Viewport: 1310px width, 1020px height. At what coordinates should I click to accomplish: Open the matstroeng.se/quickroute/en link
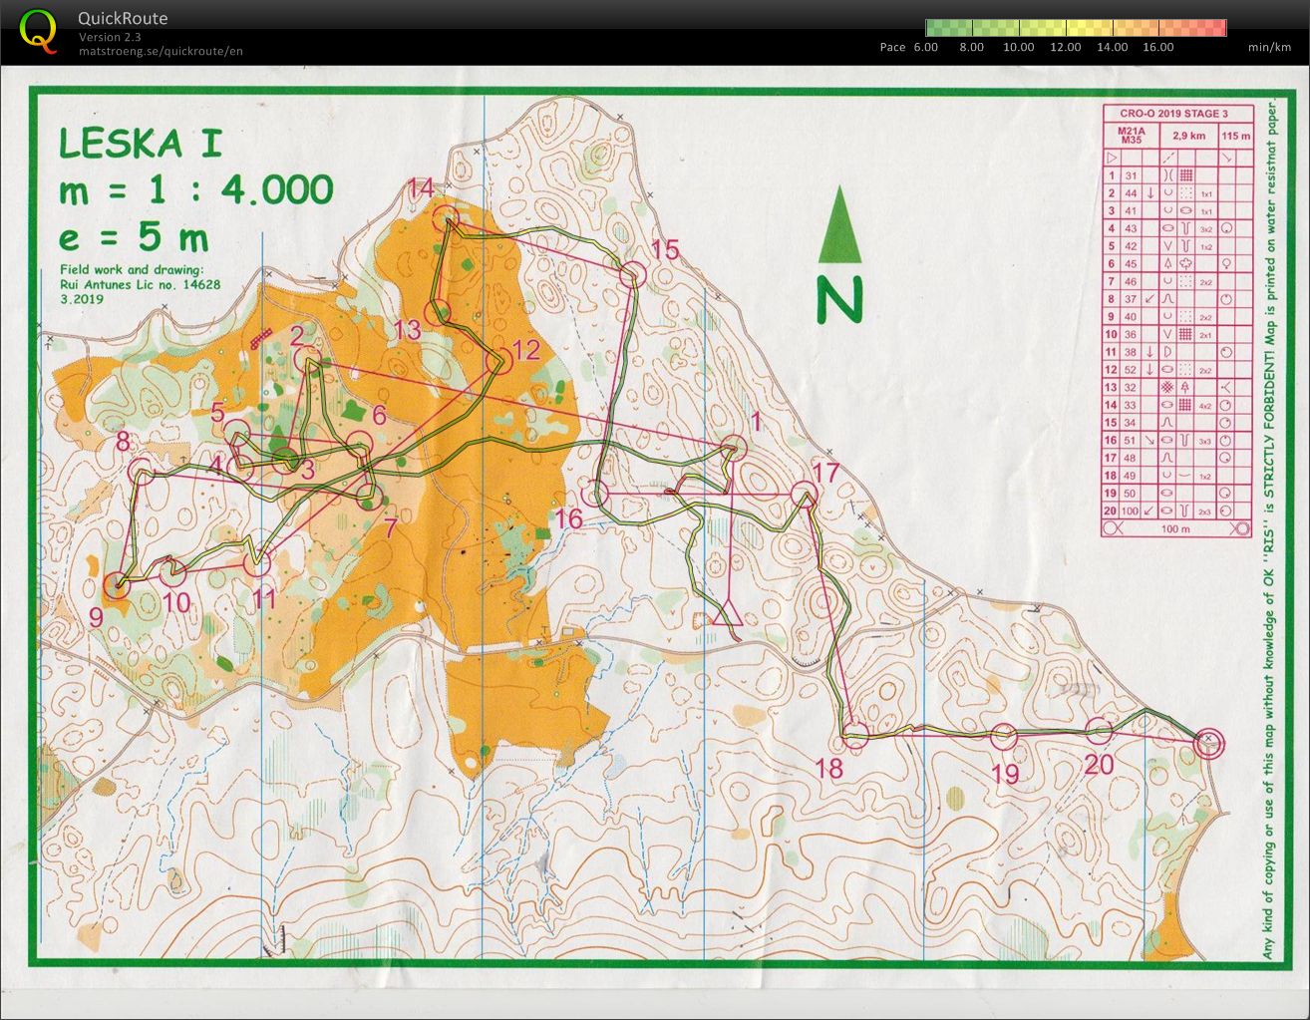tap(161, 51)
